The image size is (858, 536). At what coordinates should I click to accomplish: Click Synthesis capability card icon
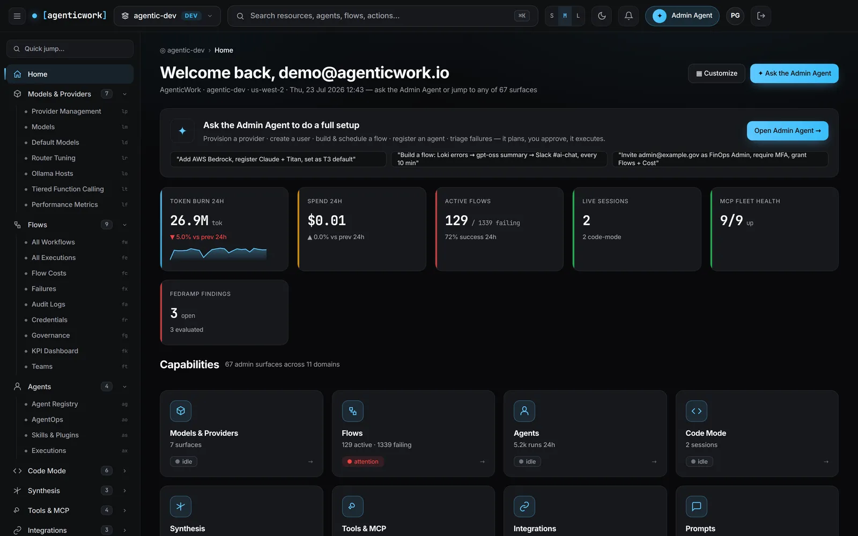point(181,507)
